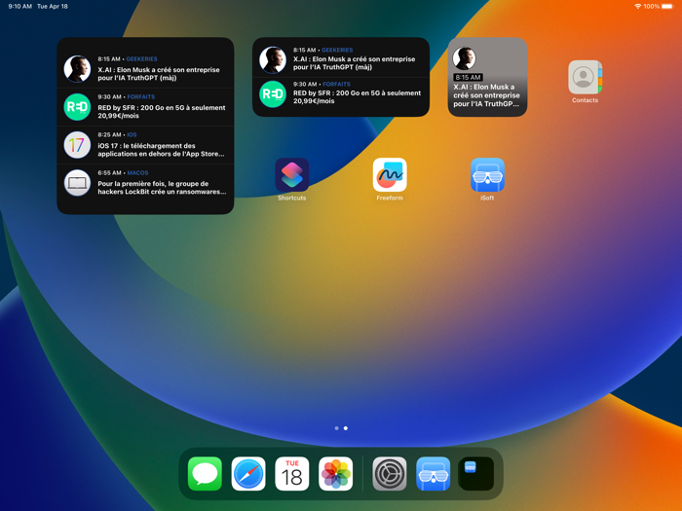Screen dimensions: 682x511
Task: Tap the FORFAITS category label in large widget
Action: pyautogui.click(x=141, y=97)
